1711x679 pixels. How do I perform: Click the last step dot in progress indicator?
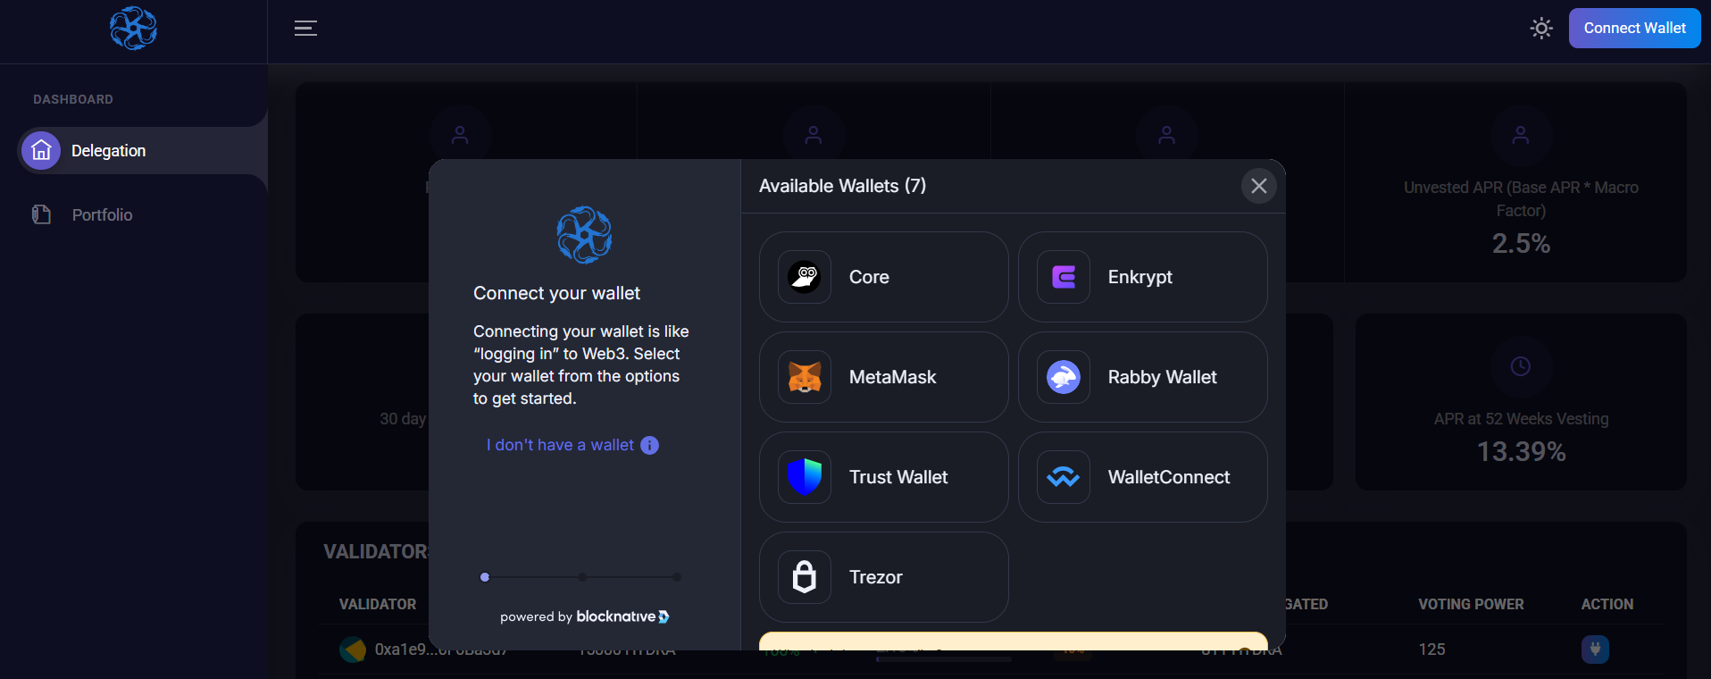tap(677, 577)
